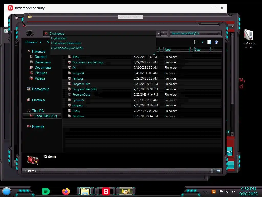
Task: Select the mingw64 folder
Action: [x=78, y=73]
